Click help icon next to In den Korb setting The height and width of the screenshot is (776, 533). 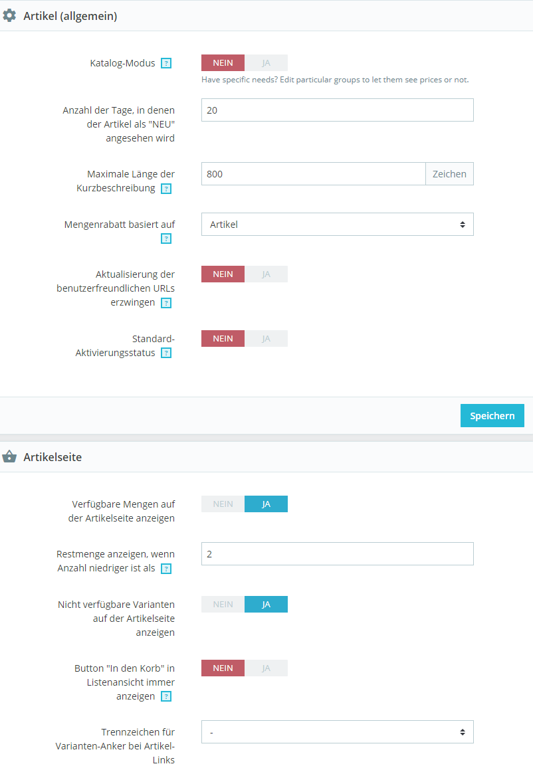pyautogui.click(x=166, y=696)
